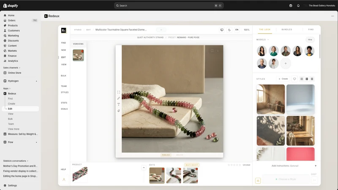This screenshot has height=190, width=338.
Task: Expand Sidekick conversations list
Action: pyautogui.click(x=16, y=161)
